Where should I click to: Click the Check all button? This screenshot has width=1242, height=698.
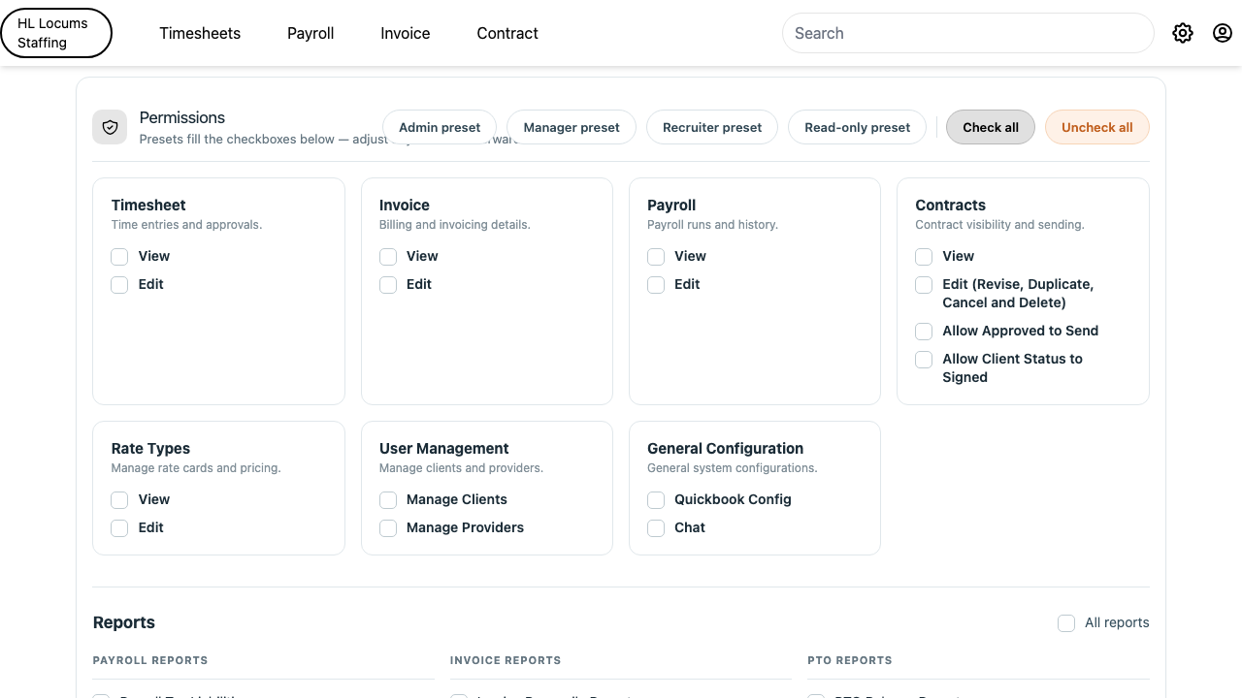pyautogui.click(x=991, y=127)
